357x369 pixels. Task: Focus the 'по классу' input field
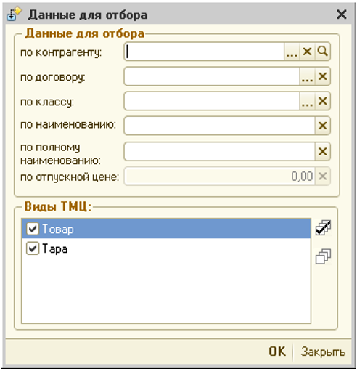click(x=212, y=101)
